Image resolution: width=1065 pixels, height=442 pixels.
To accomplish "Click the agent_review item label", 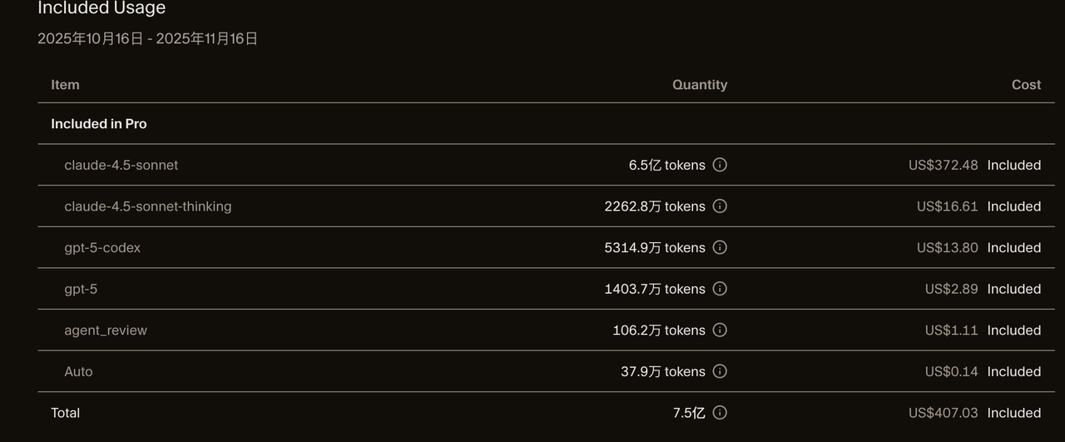I will click(106, 330).
